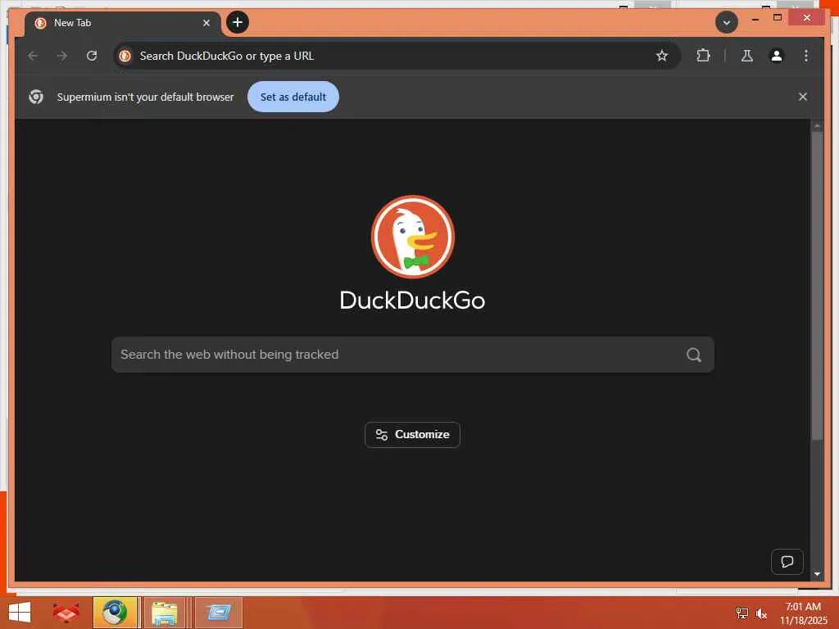Open File Explorer from the taskbar
This screenshot has height=629, width=839.
(164, 613)
